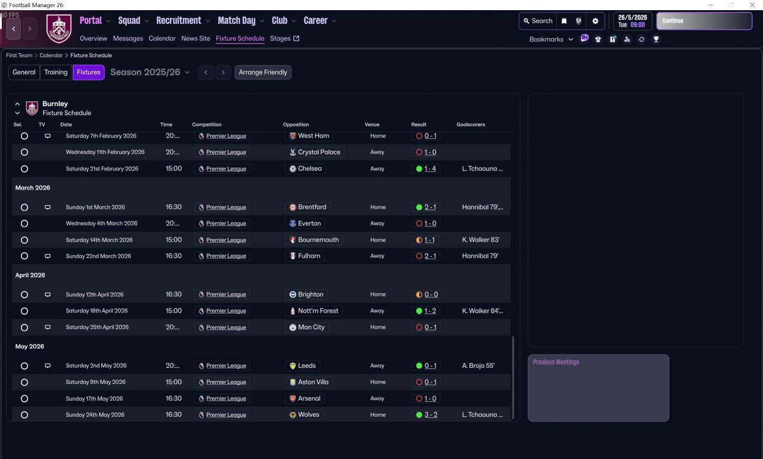The image size is (763, 459).
Task: Open the 9+ notifications chat icon
Action: pyautogui.click(x=584, y=39)
